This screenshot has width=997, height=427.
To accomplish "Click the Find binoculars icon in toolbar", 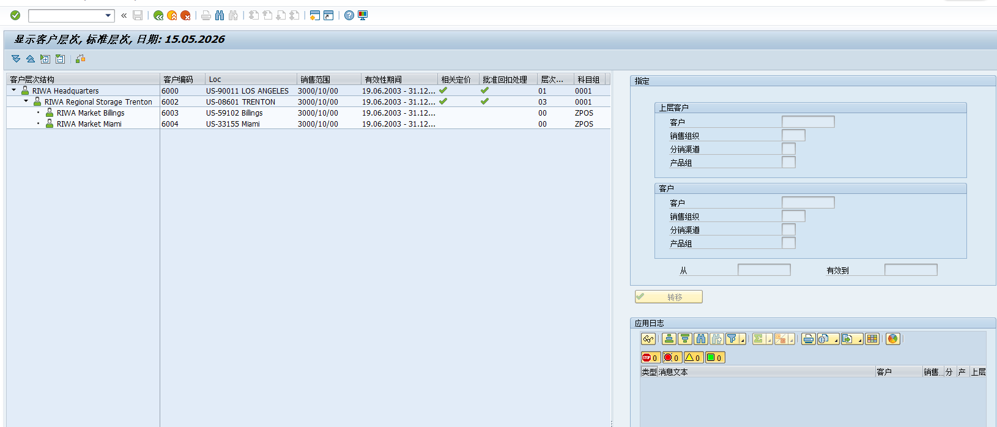I will (x=220, y=15).
